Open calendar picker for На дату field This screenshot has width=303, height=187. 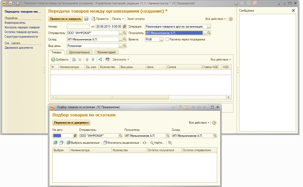75,136
